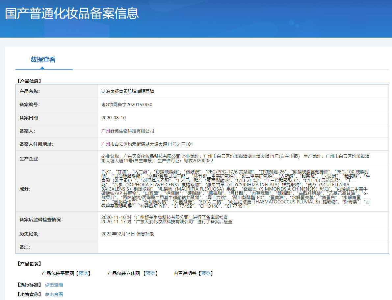
Task: Select the filer 广州舒美生物科技有限公司
Action: (x=128, y=131)
